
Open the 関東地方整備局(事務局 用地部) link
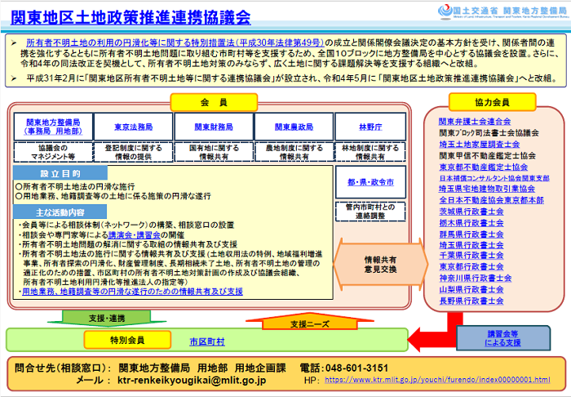[x=53, y=127]
